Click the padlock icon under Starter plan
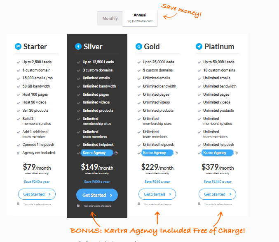The width and height of the screenshot is (279, 242). tap(18, 204)
